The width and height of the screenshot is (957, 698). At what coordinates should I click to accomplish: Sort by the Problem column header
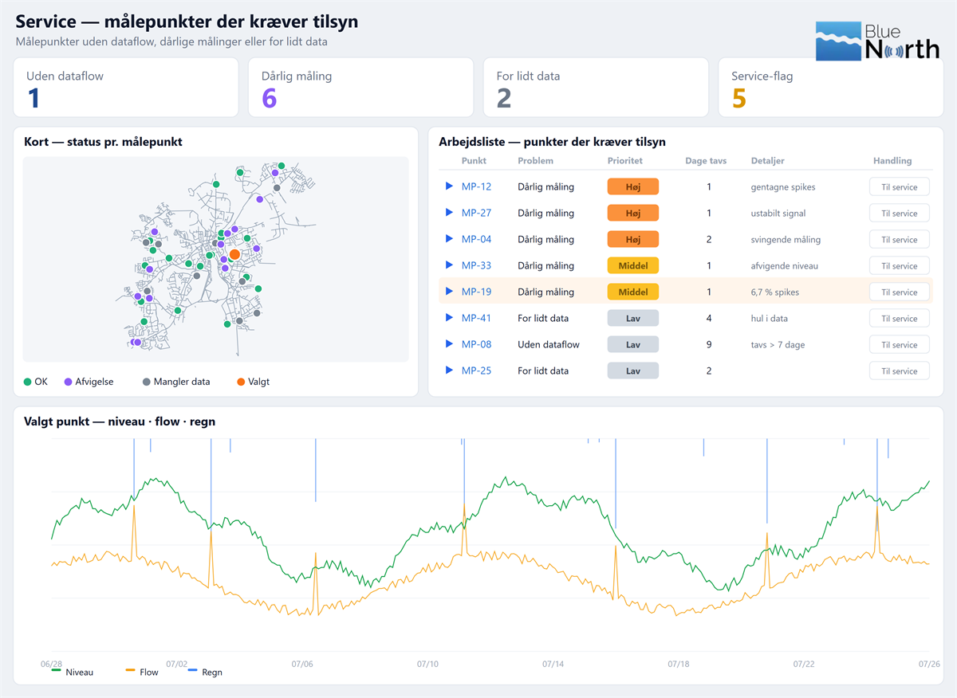point(536,161)
